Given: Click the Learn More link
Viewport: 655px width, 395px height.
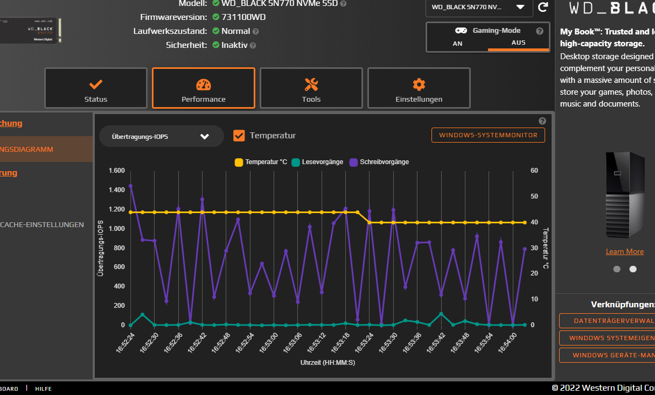Looking at the screenshot, I should (x=625, y=251).
